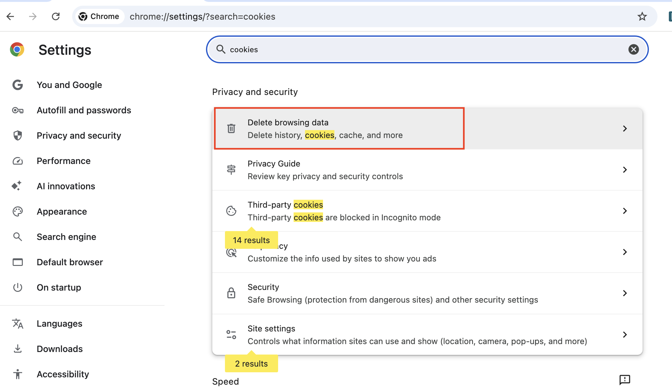Click inside the settings search field
The height and width of the screenshot is (390, 672).
411,49
